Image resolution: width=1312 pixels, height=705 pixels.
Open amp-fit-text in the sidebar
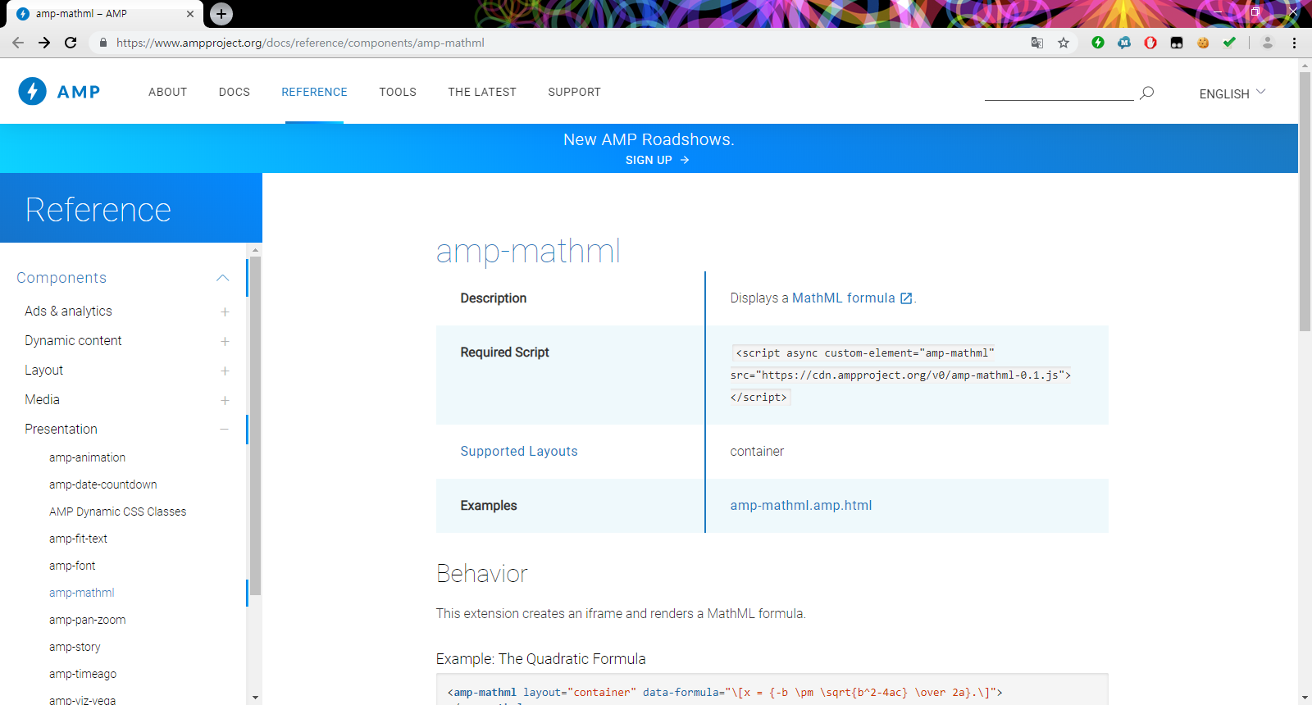coord(78,539)
